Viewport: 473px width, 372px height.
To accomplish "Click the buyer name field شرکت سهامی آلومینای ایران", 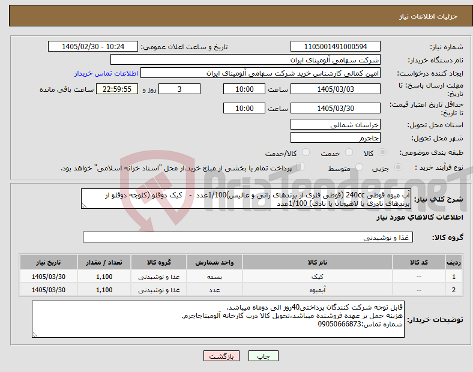I will point(246,59).
